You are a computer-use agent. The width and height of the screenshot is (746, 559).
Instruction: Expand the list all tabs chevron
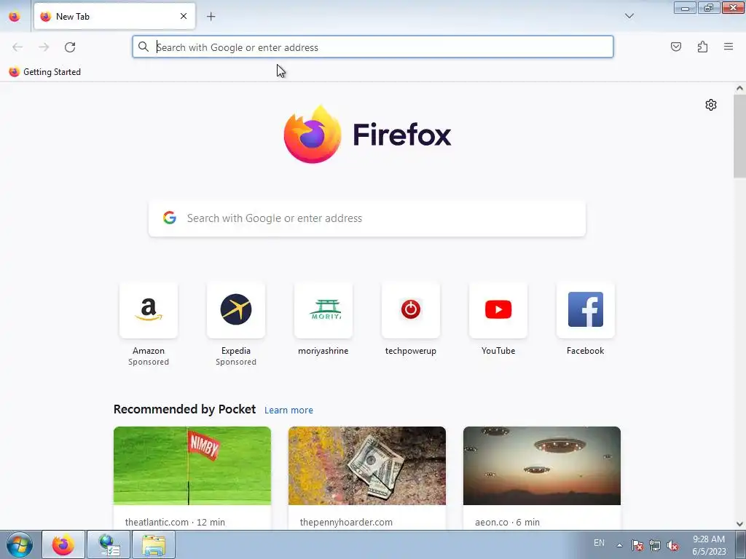point(629,16)
